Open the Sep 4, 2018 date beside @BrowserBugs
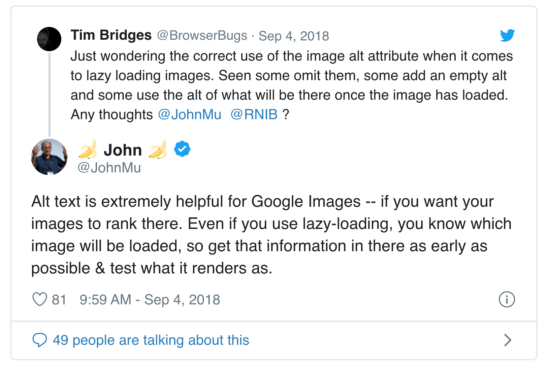Screen dimensions: 545x367 tap(294, 36)
